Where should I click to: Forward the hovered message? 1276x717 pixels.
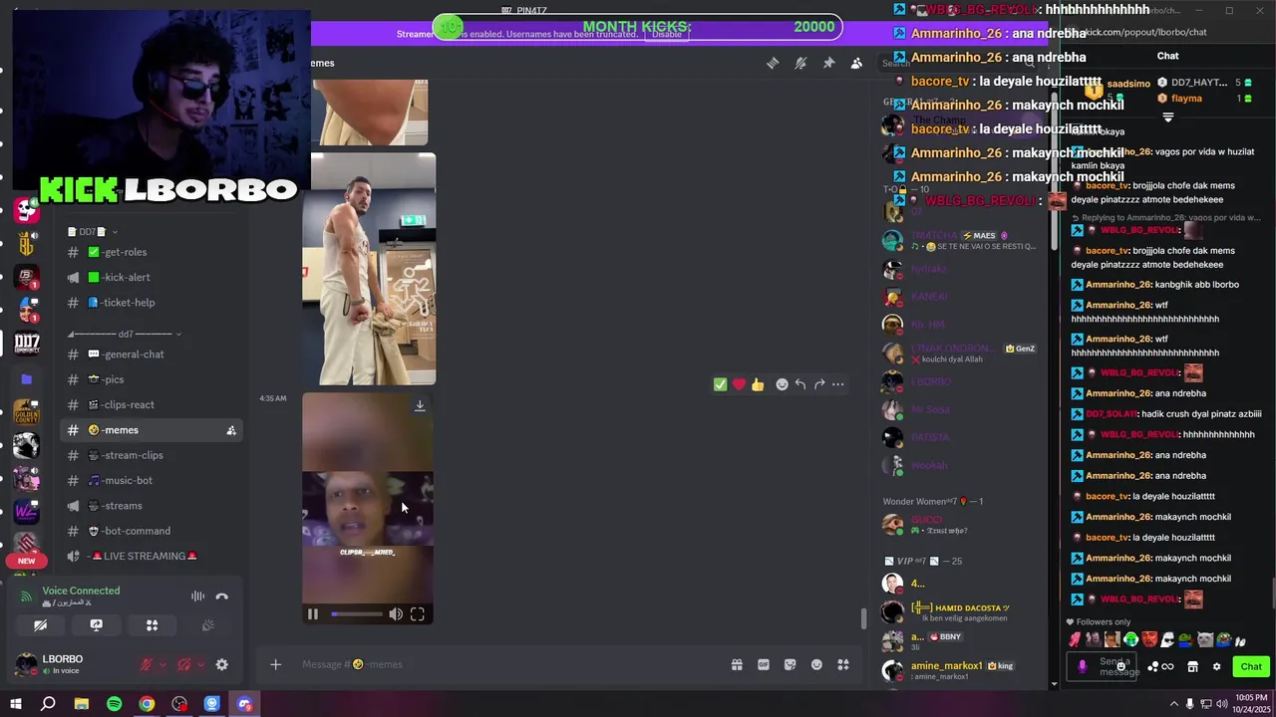[819, 384]
